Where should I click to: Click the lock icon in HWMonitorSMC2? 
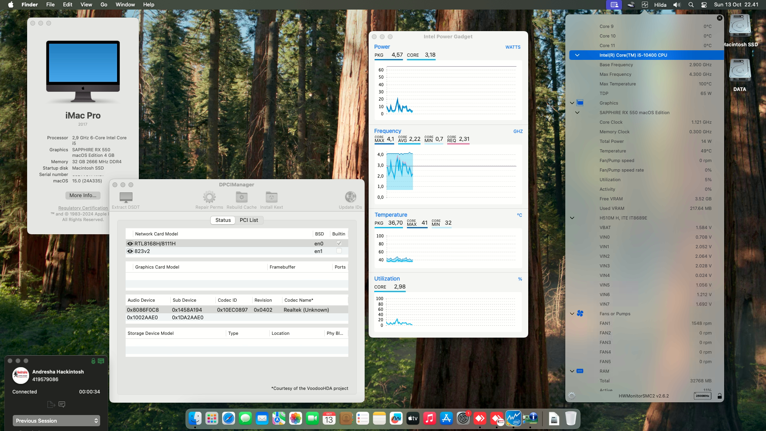pyautogui.click(x=719, y=395)
